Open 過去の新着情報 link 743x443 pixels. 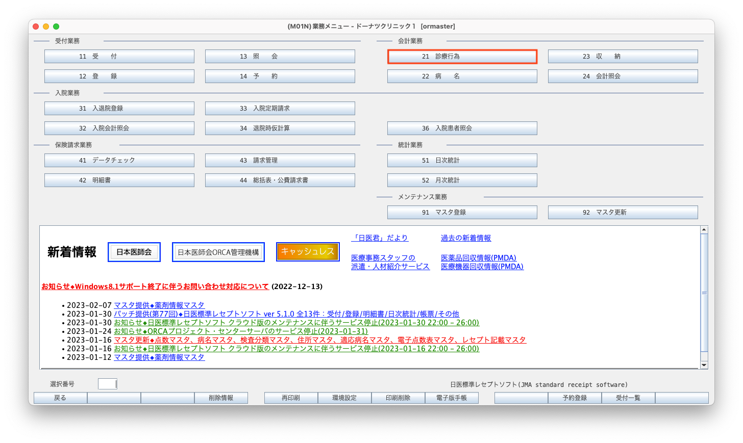(x=466, y=238)
